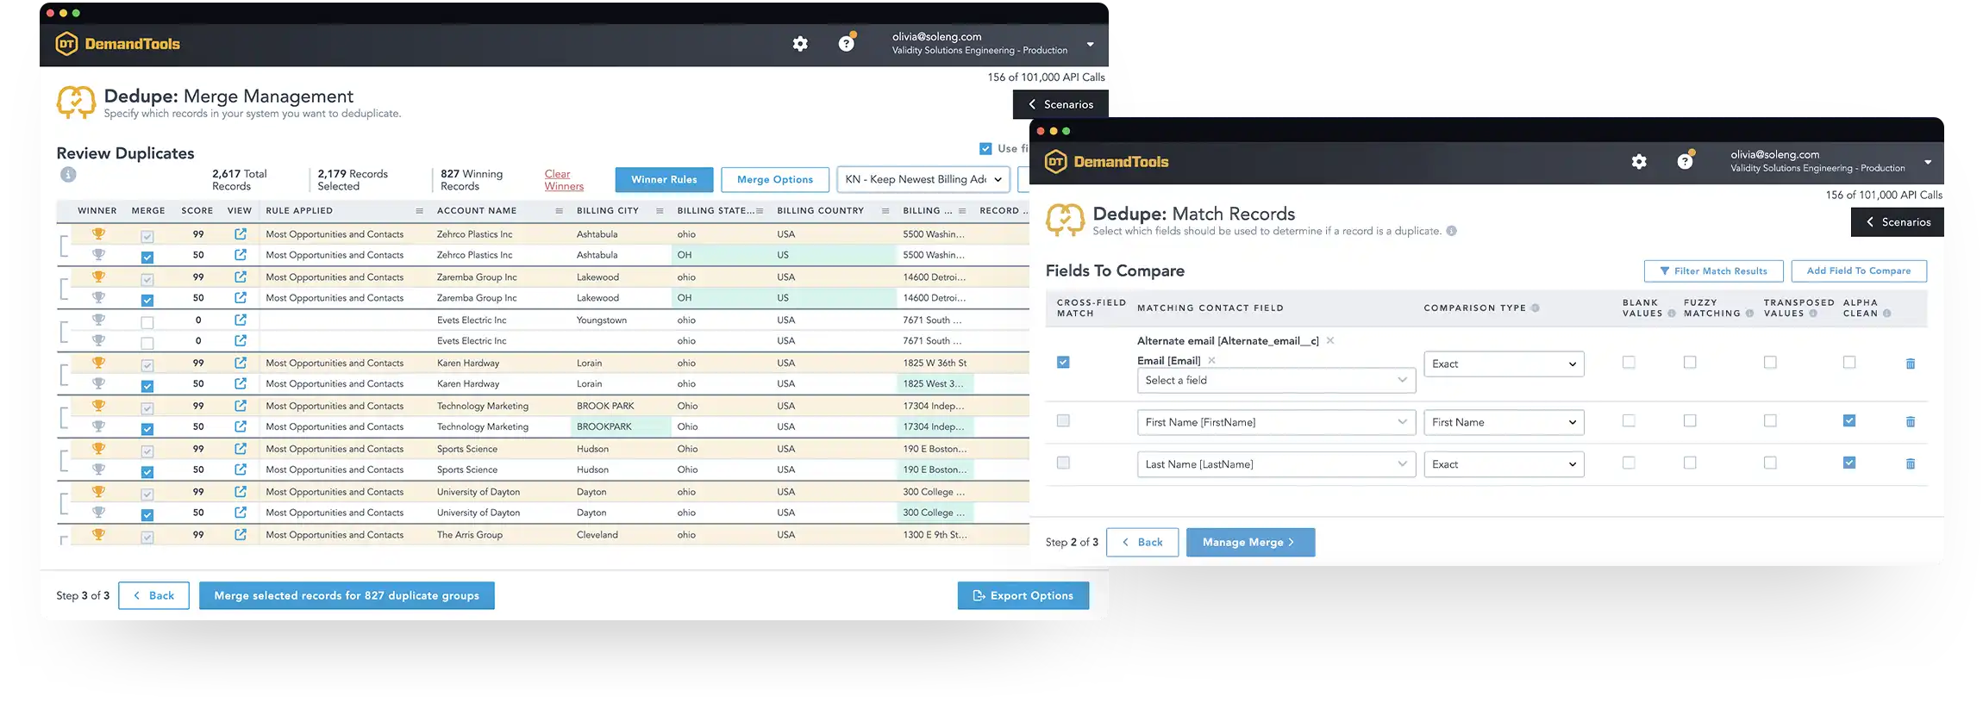
Task: Click info icon beside Match Records subtitle
Action: pos(1452,231)
